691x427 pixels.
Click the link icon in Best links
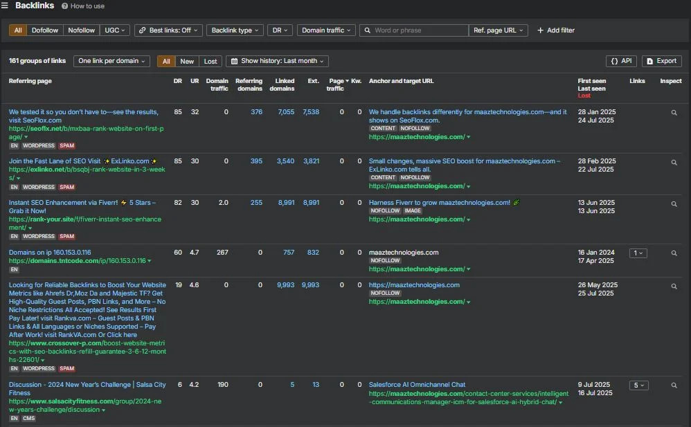(143, 30)
